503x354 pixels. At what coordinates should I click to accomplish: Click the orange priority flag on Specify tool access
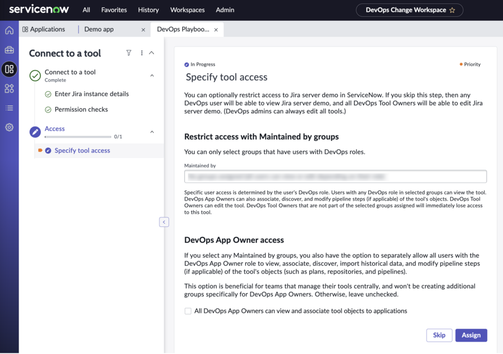tap(40, 151)
